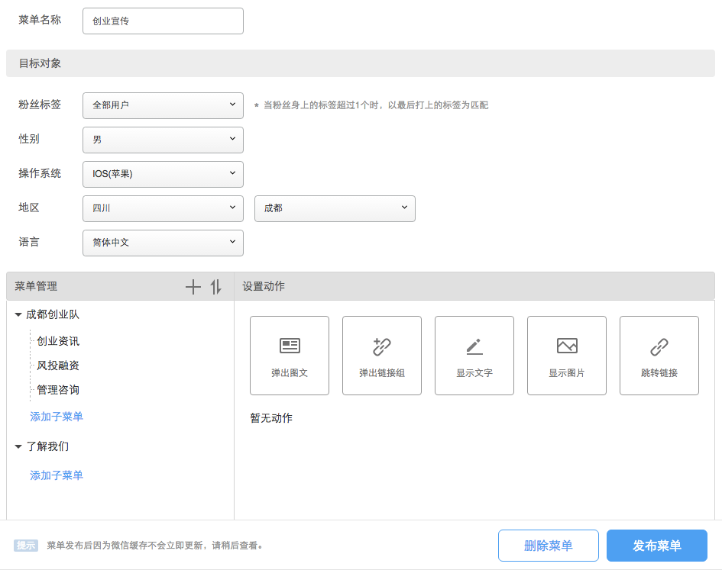Select the 创业资讯 submenu item
This screenshot has height=570, width=722.
click(x=58, y=341)
